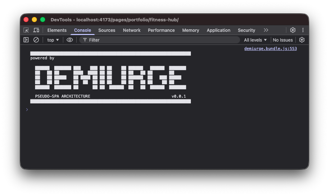329x196 pixels.
Task: Minimize the window with yellow button
Action: click(34, 20)
